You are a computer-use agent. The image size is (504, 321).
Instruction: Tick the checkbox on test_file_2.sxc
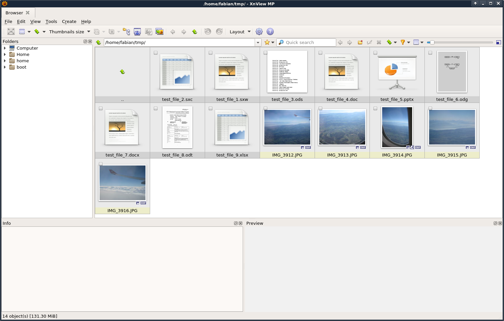[155, 53]
